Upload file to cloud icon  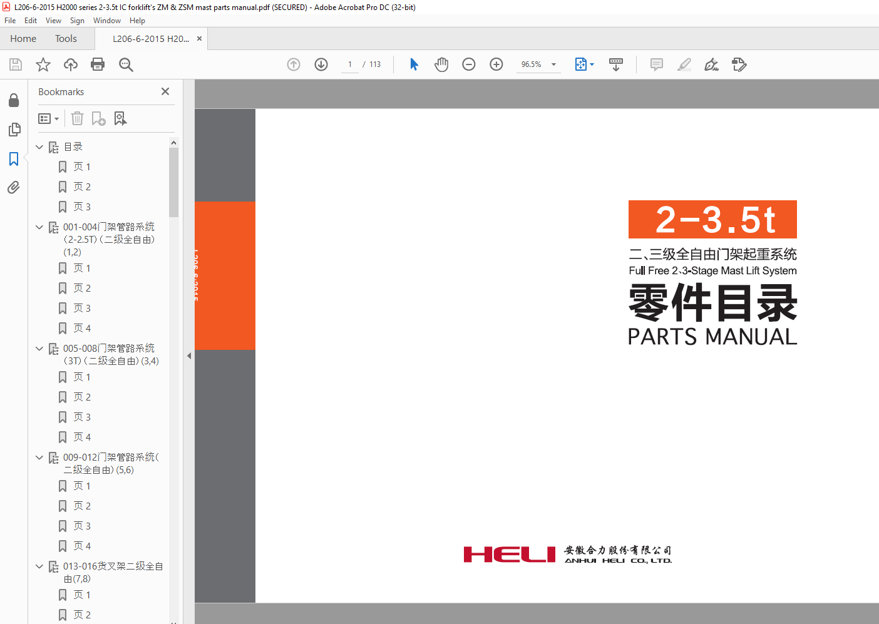pyautogui.click(x=71, y=64)
